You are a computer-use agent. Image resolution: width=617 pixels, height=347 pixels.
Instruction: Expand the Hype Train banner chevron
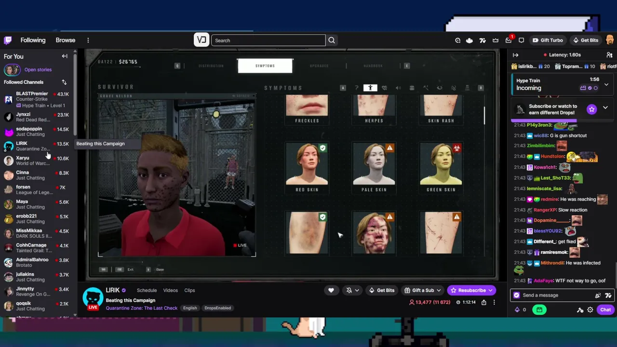(606, 84)
